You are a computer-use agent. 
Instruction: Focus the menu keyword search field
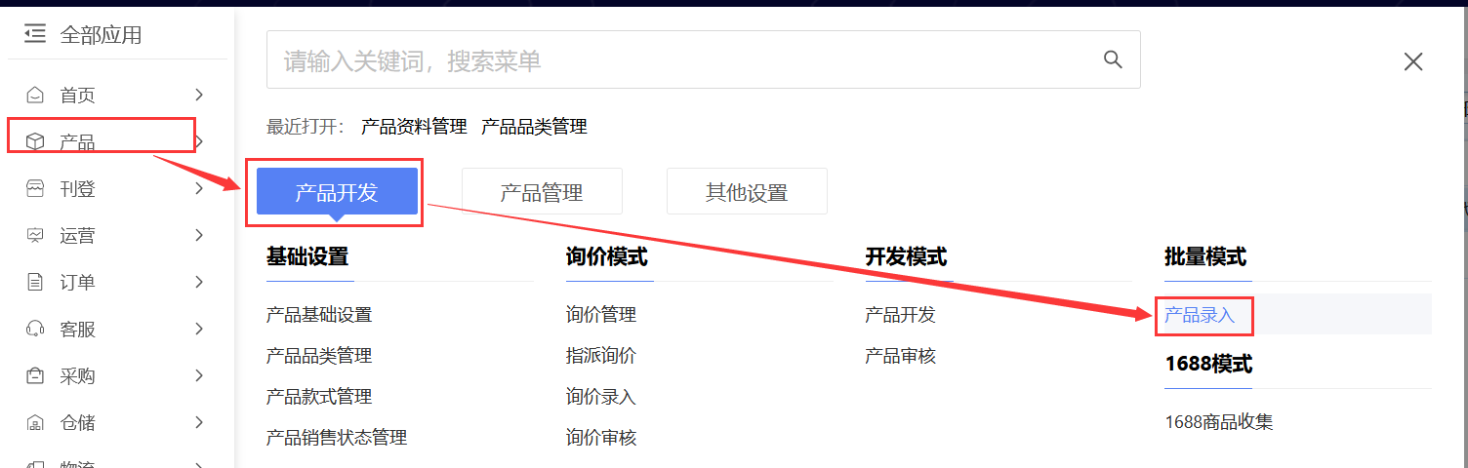(x=683, y=61)
